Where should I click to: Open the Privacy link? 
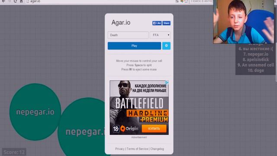[120, 149]
